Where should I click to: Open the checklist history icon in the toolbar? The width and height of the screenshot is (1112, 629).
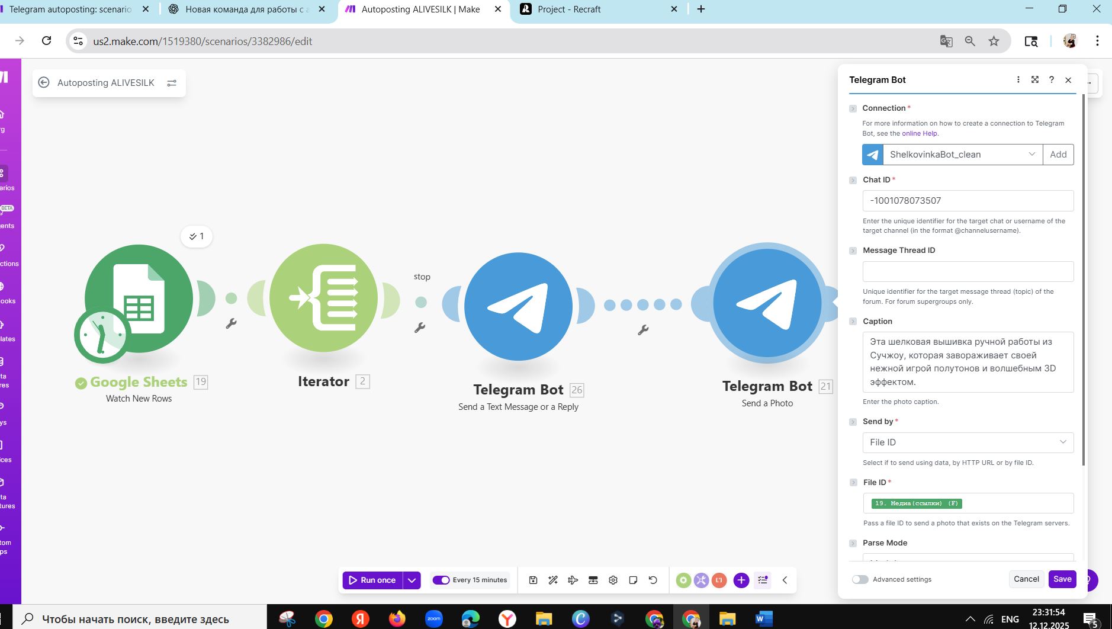(763, 580)
